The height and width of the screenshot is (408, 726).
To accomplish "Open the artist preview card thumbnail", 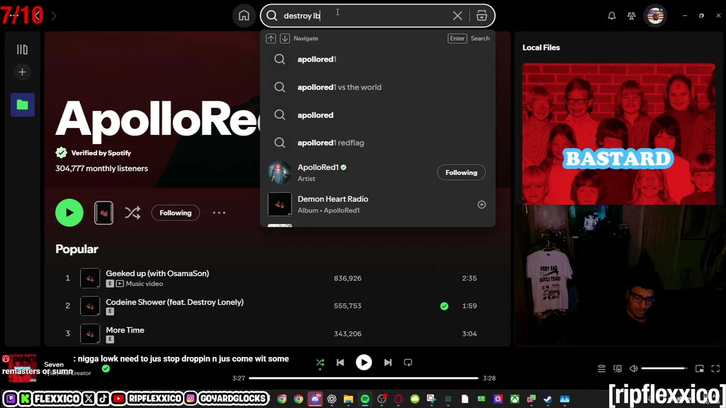I will coord(104,213).
